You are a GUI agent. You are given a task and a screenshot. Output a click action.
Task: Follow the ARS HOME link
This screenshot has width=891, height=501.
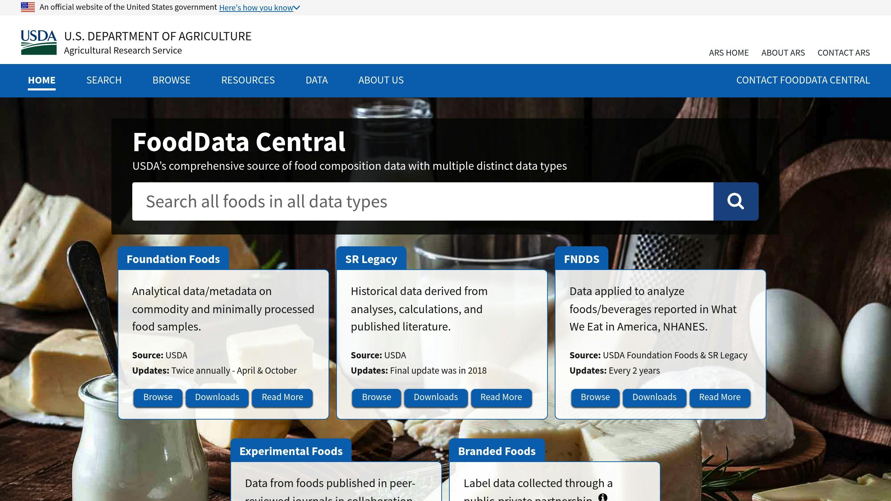[x=729, y=53]
